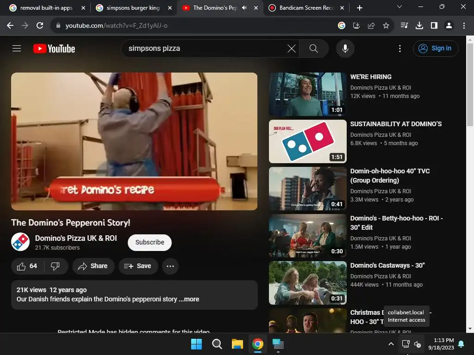Show hidden system tray icons
The width and height of the screenshot is (474, 355).
391,344
